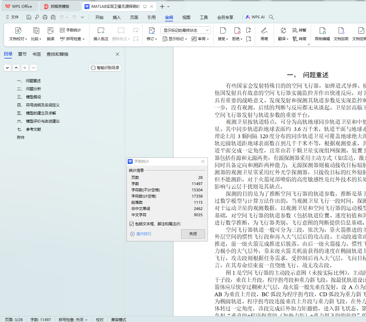366x322 pixels.
Task: Open the 操作技巧 link
Action: (x=144, y=234)
